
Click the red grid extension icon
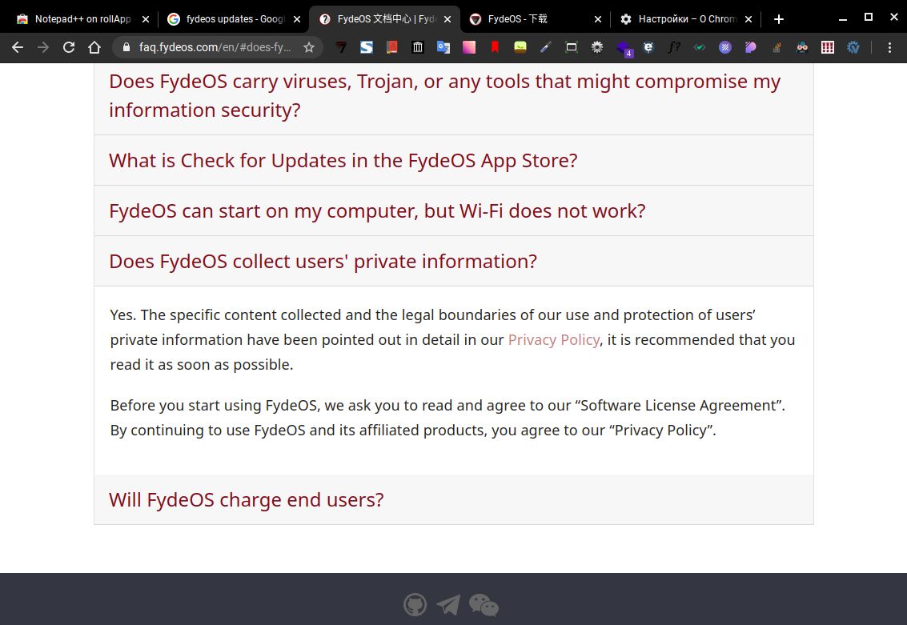pyautogui.click(x=828, y=47)
